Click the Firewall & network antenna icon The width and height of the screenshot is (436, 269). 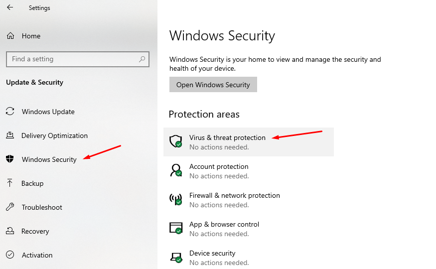(x=176, y=199)
